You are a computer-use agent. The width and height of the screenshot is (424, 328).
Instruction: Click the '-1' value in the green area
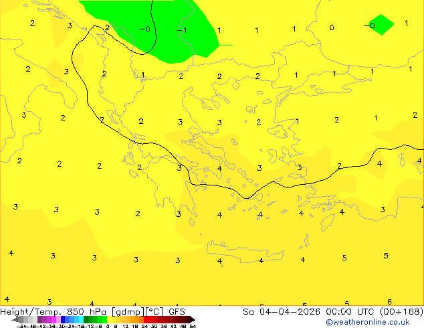point(182,29)
